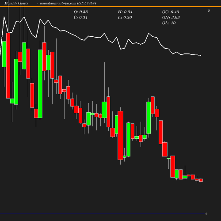Click the open price 'O: 0.33'
221x221 pixels.
81,12
